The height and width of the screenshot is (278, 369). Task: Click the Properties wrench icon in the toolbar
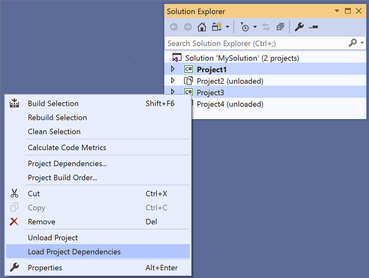point(299,27)
